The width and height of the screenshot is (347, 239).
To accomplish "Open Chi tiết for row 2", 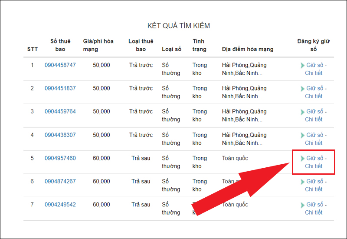I will tap(314, 96).
